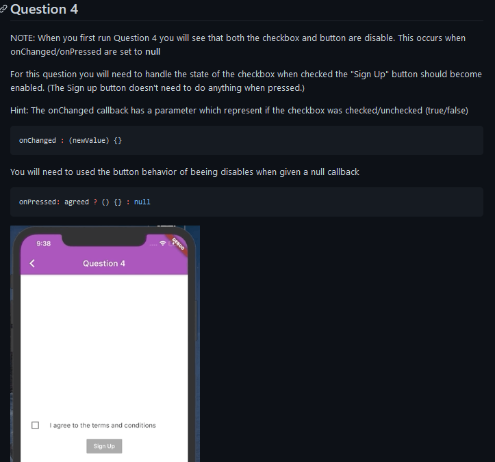Viewport: 495px width, 462px height.
Task: Click the Wi-Fi icon in the phone status bar
Action: (x=162, y=243)
